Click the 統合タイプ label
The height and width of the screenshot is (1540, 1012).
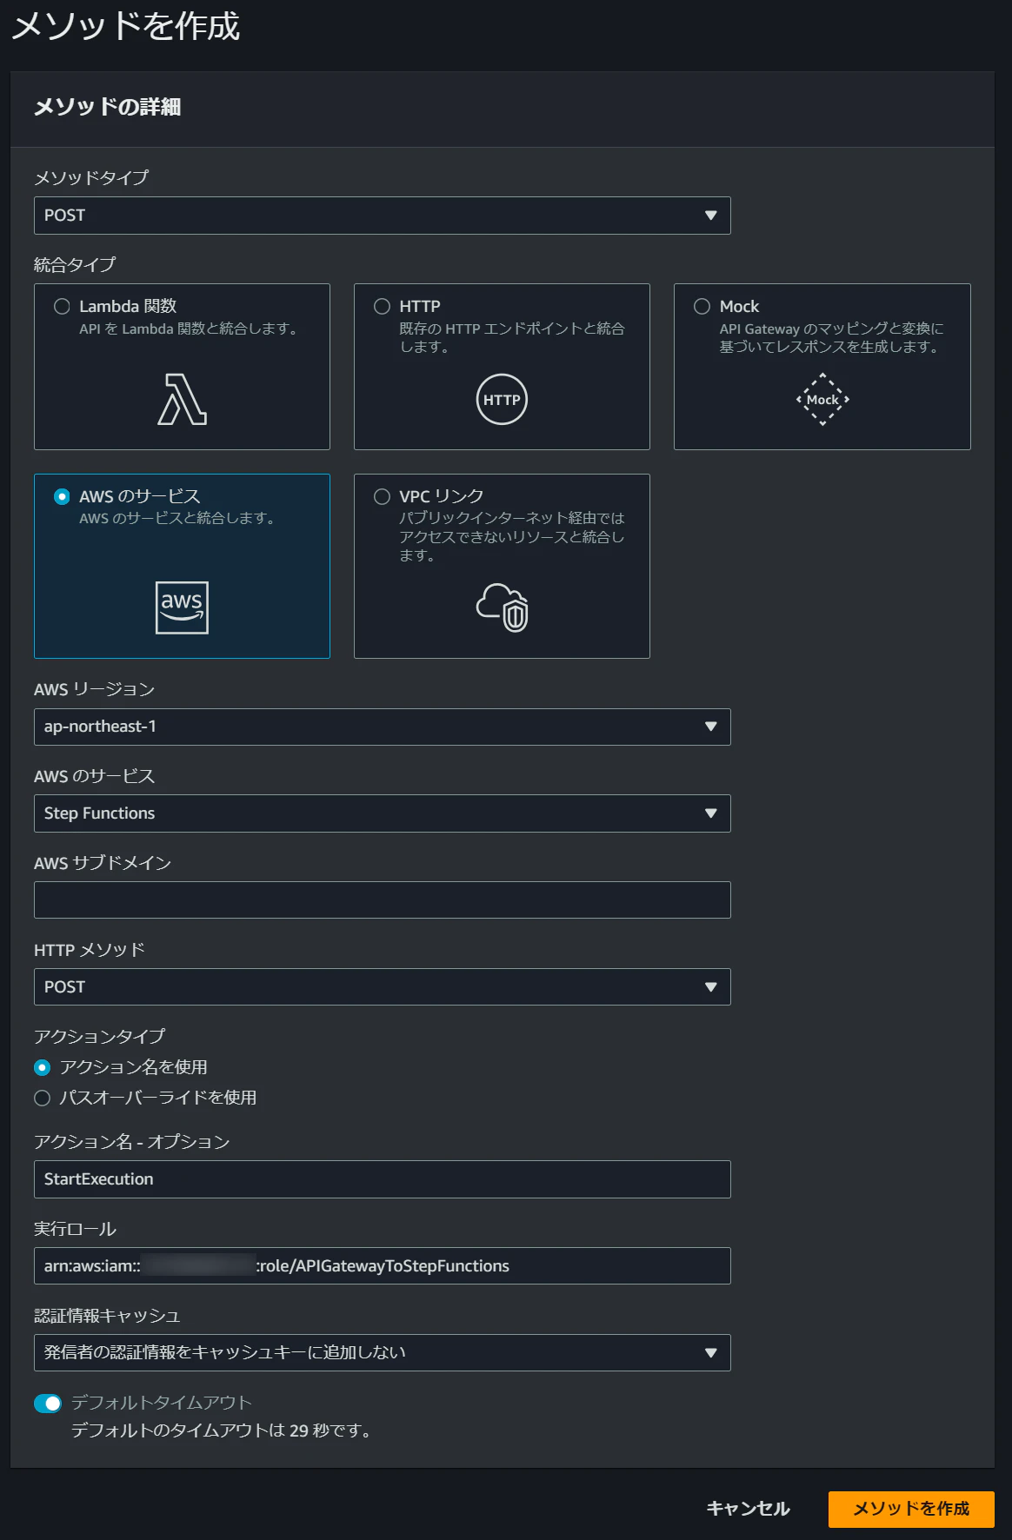tap(75, 264)
